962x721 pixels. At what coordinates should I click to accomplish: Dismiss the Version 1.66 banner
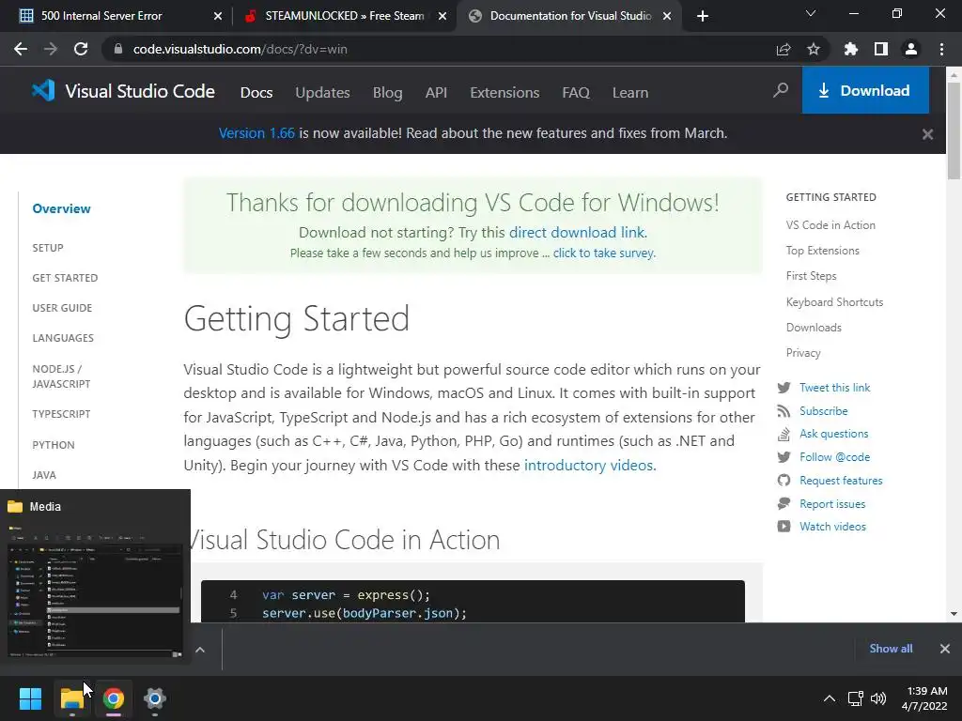927,134
